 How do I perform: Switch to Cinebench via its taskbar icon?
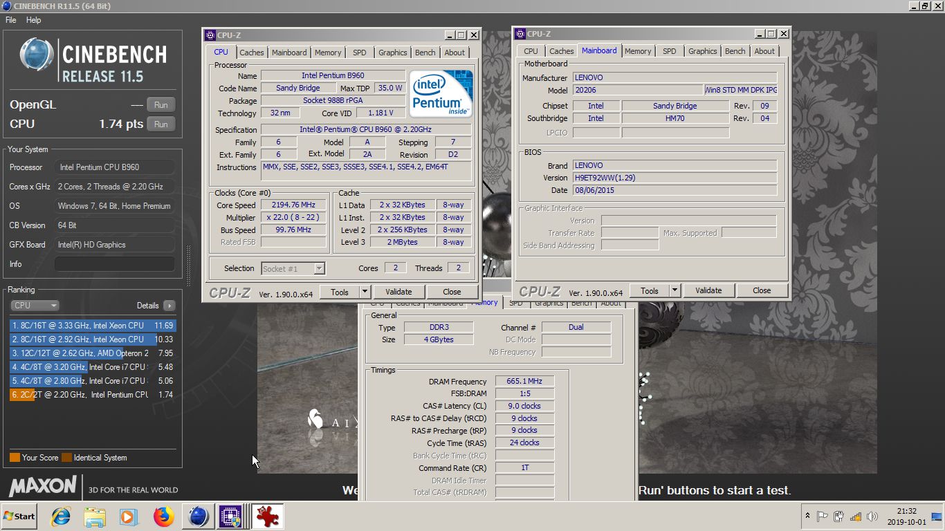198,516
